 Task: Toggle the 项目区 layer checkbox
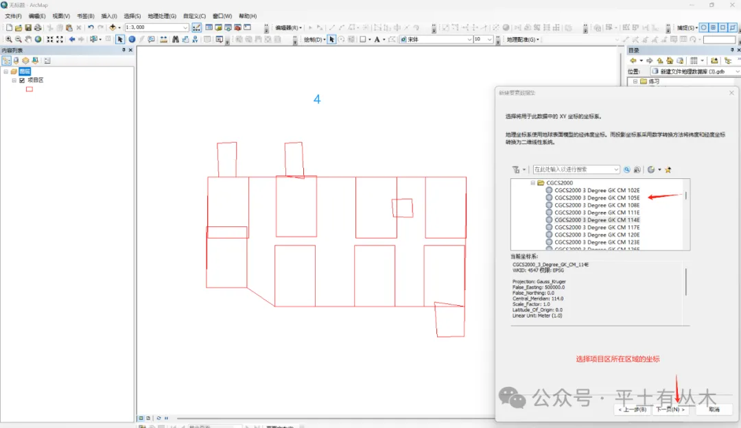pos(22,80)
